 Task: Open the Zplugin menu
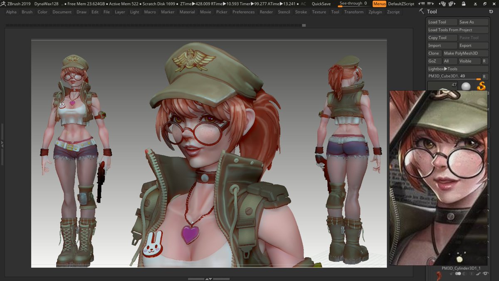[x=375, y=12]
